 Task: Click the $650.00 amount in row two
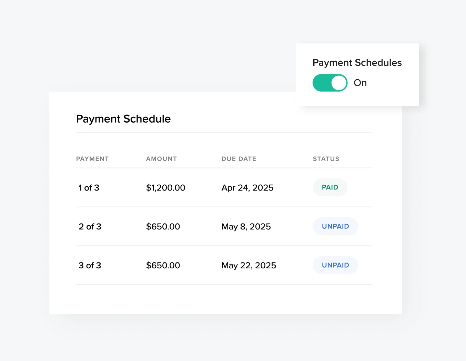point(163,227)
